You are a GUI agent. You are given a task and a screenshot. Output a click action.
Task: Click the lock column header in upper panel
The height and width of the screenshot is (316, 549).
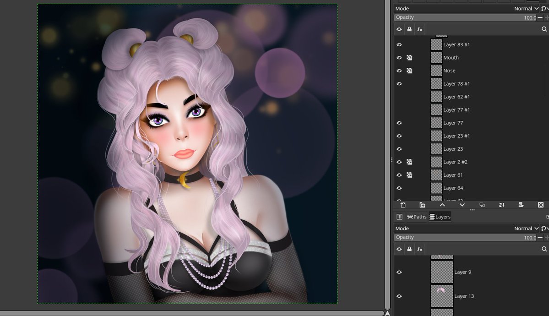409,29
